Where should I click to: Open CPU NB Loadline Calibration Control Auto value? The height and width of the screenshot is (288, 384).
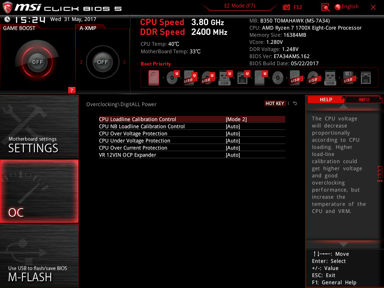(x=232, y=126)
